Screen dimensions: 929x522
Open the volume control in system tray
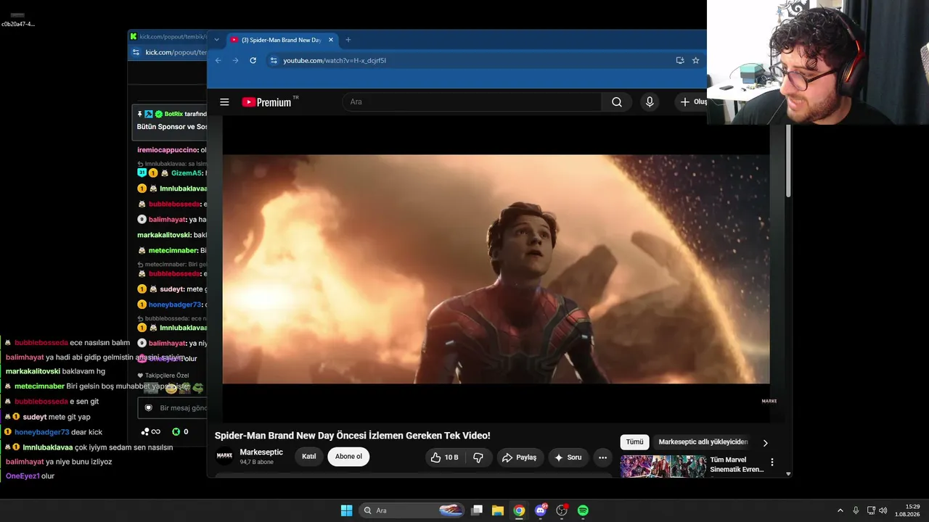pos(883,510)
